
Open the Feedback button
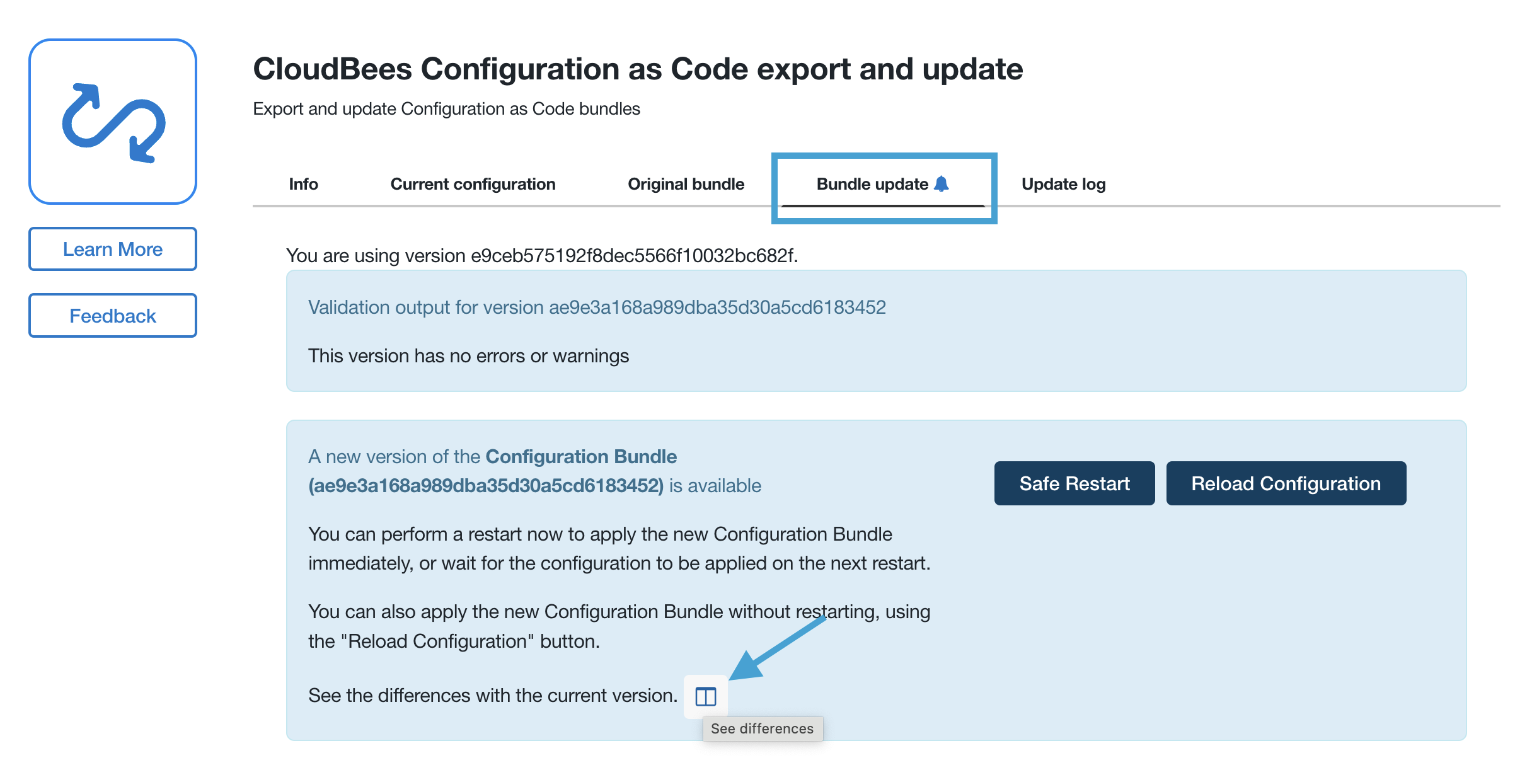click(113, 316)
